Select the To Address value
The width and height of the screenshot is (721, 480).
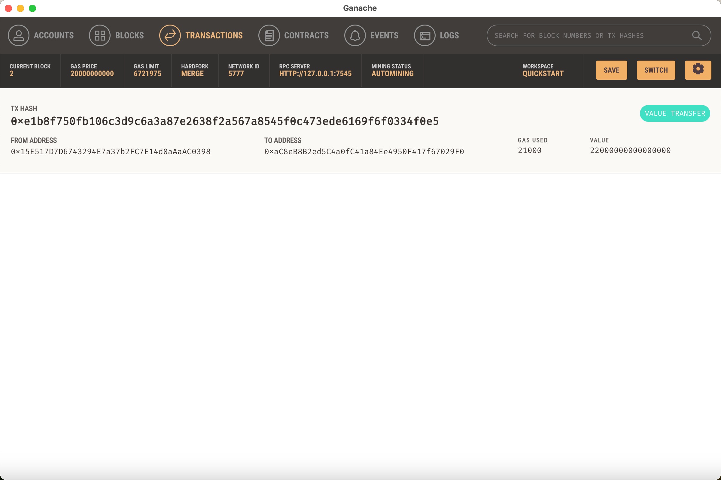[x=364, y=151]
